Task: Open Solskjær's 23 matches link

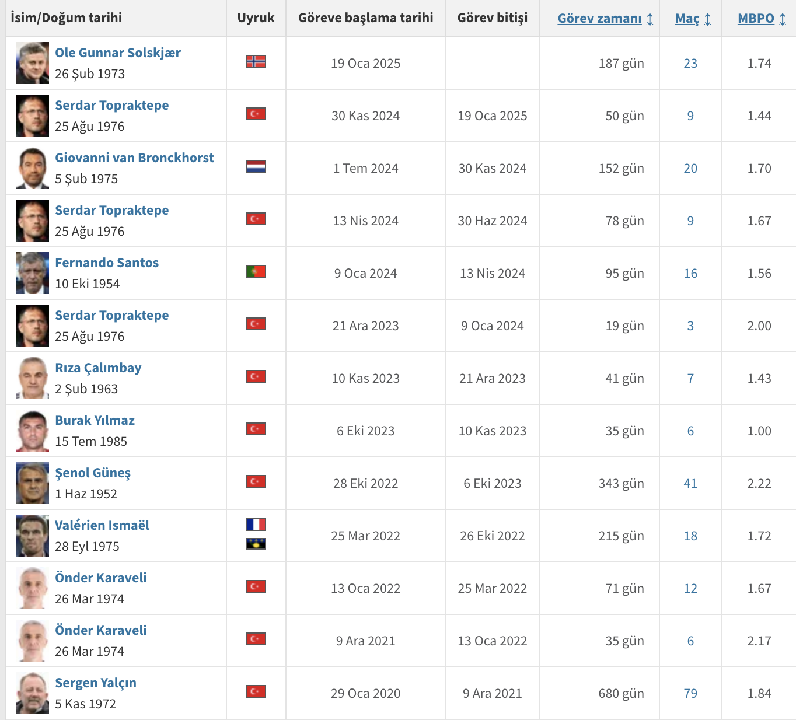Action: pyautogui.click(x=690, y=63)
